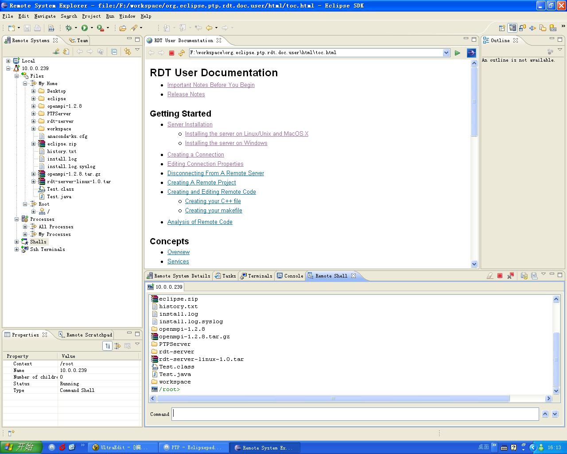Click the Search flashlight toolbar icon
Screen dimensions: 567x454
134,28
